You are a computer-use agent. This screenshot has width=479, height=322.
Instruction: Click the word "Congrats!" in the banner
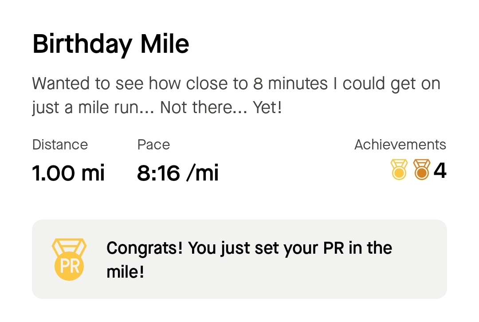145,248
